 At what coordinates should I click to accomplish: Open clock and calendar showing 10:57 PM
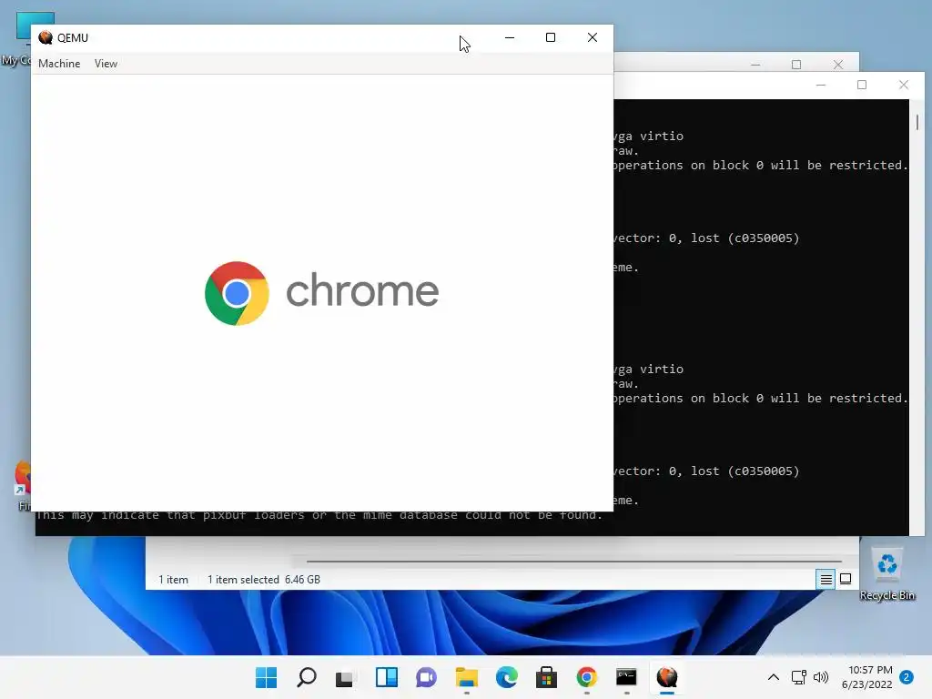866,677
